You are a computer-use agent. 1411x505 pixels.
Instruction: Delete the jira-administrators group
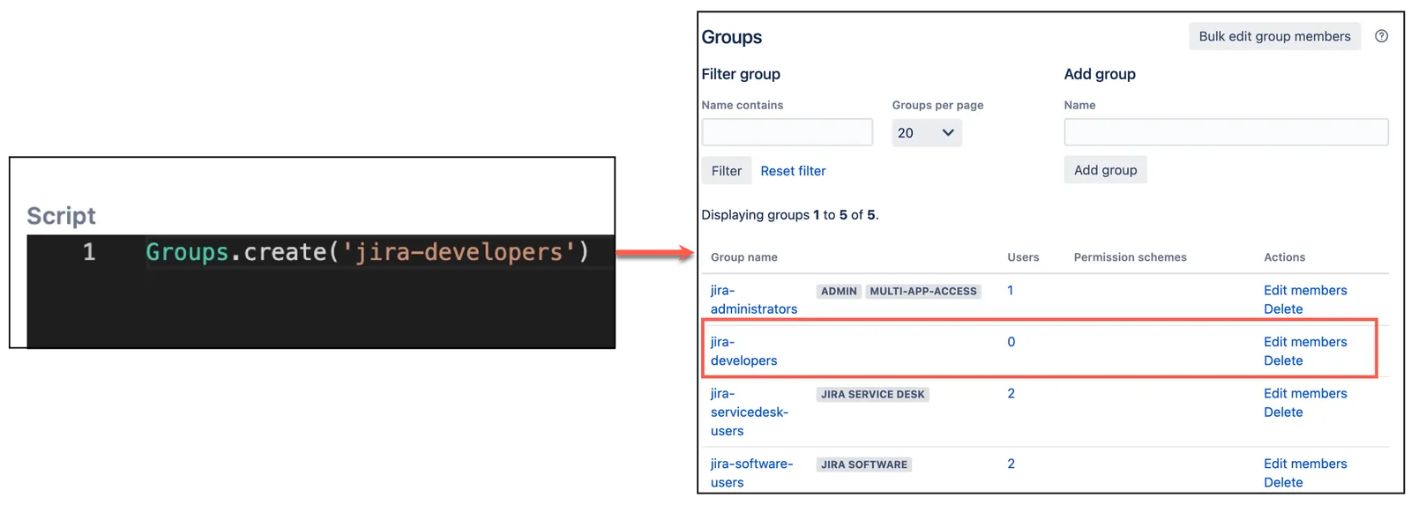[1283, 309]
